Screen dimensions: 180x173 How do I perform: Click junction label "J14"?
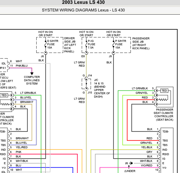pos(90,75)
